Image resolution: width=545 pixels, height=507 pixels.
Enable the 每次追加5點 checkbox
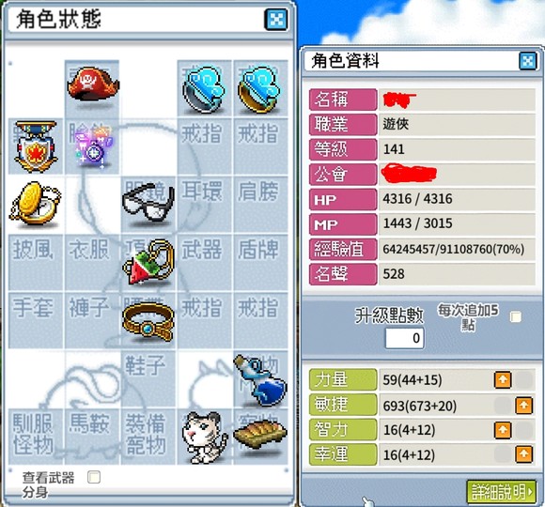pyautogui.click(x=516, y=316)
